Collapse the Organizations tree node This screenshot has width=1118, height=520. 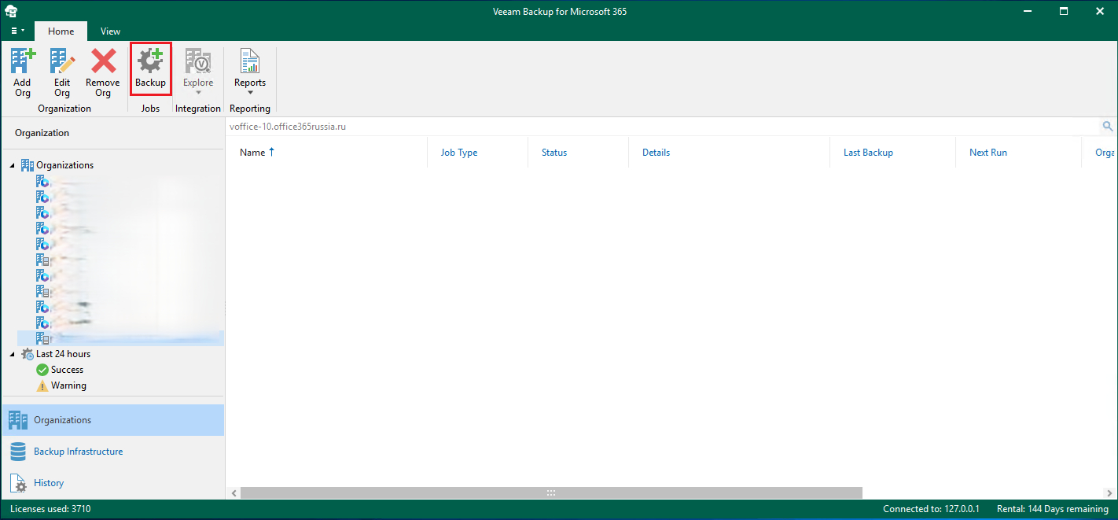[12, 165]
